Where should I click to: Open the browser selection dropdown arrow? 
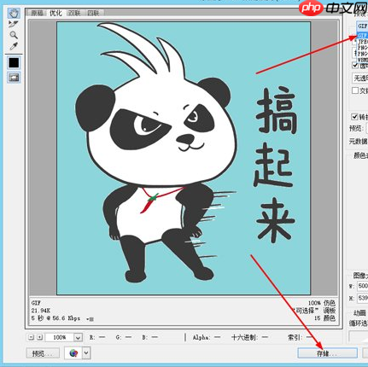coord(86,353)
